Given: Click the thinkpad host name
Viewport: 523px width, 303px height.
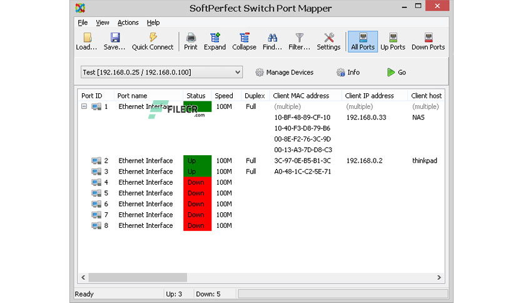Looking at the screenshot, I should pyautogui.click(x=425, y=161).
